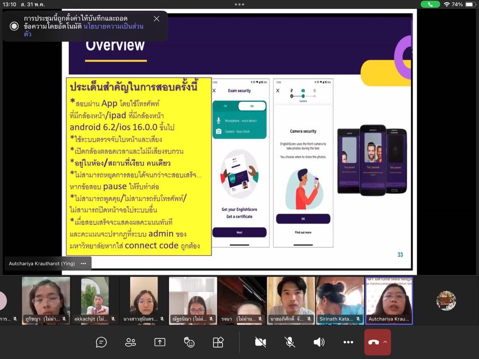This screenshot has width=479, height=359.
Task: Tap Next button in Exam security screen
Action: [239, 232]
